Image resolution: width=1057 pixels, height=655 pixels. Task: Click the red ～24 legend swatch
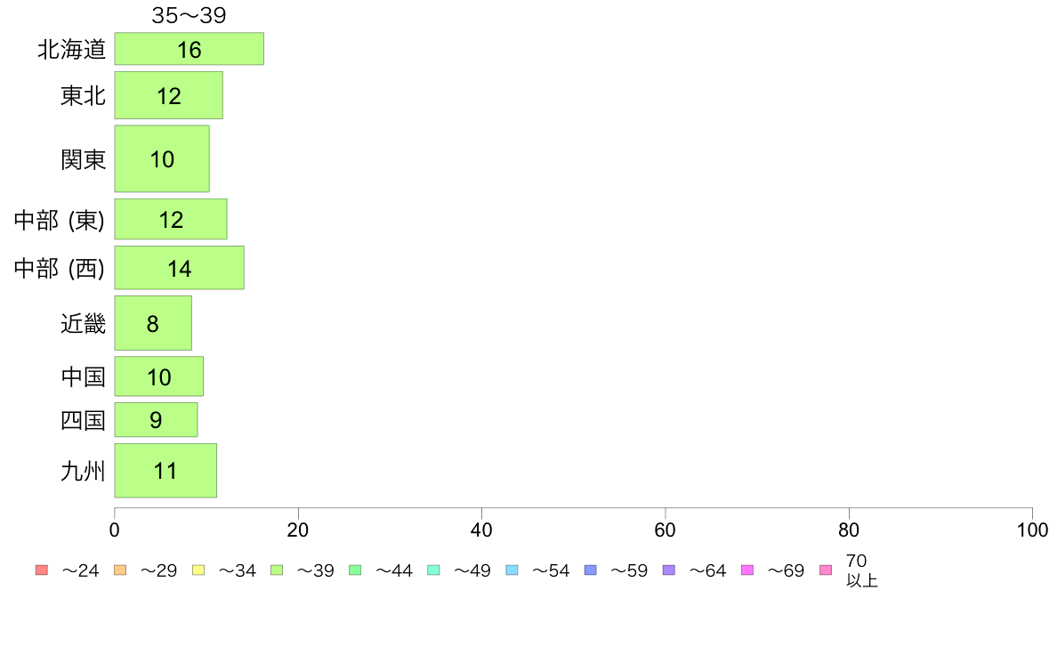pyautogui.click(x=41, y=570)
